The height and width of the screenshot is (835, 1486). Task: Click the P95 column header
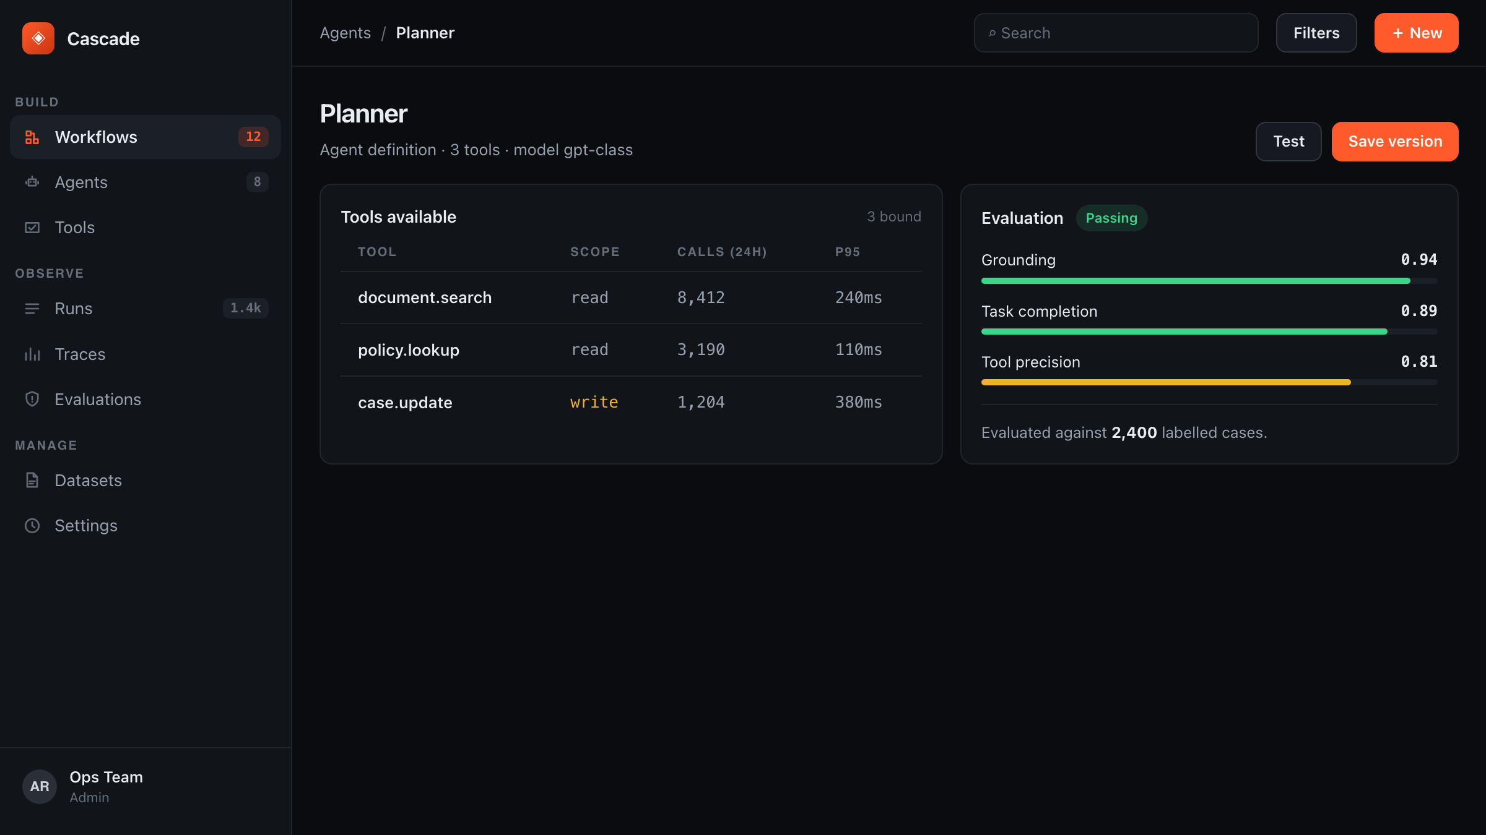click(848, 252)
